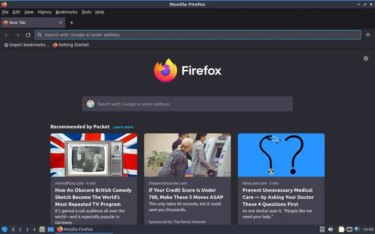Screen dimensions: 375x234
Task: Open the Firefox hamburger application menu
Action: [x=368, y=35]
